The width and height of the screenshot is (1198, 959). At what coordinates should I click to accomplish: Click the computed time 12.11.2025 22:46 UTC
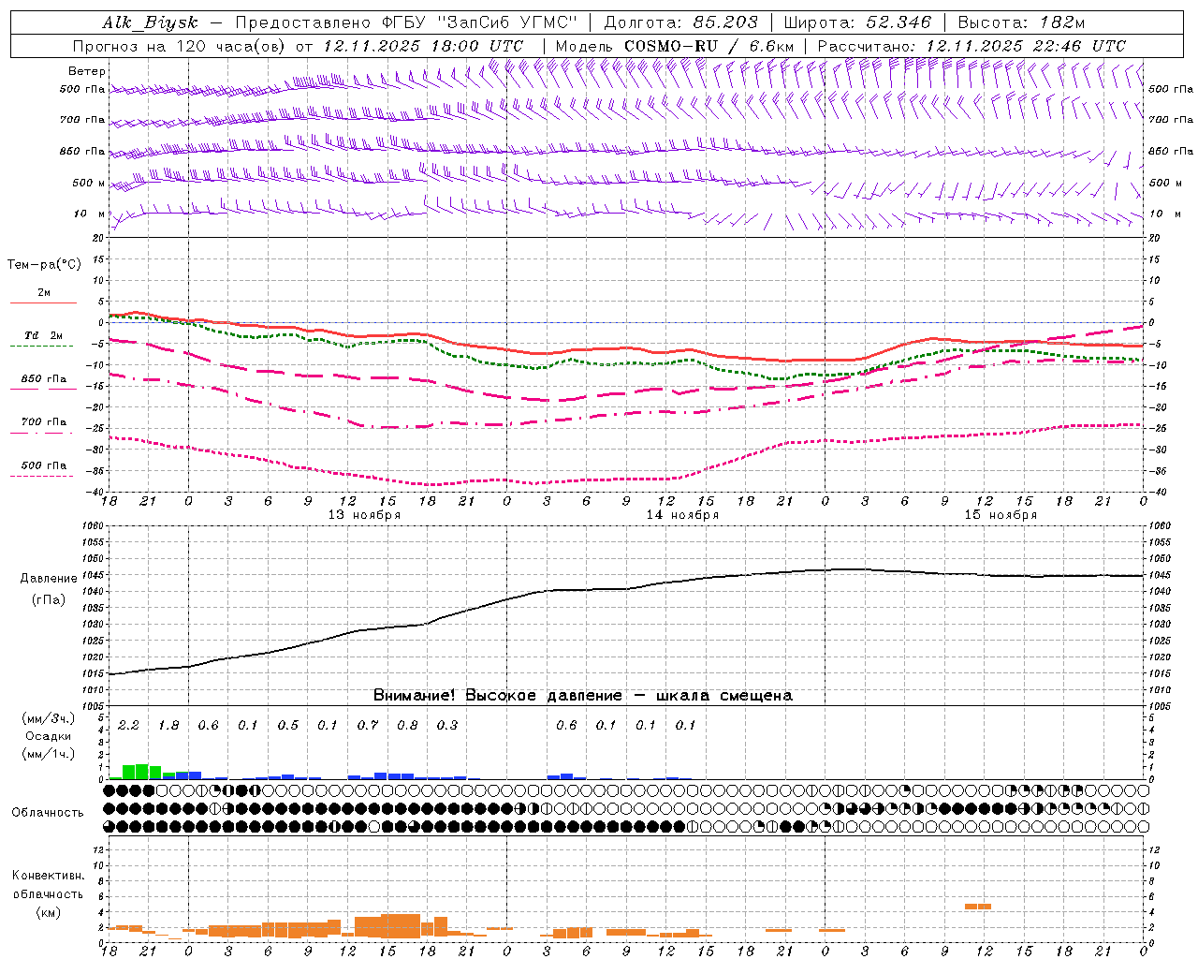tap(1026, 46)
